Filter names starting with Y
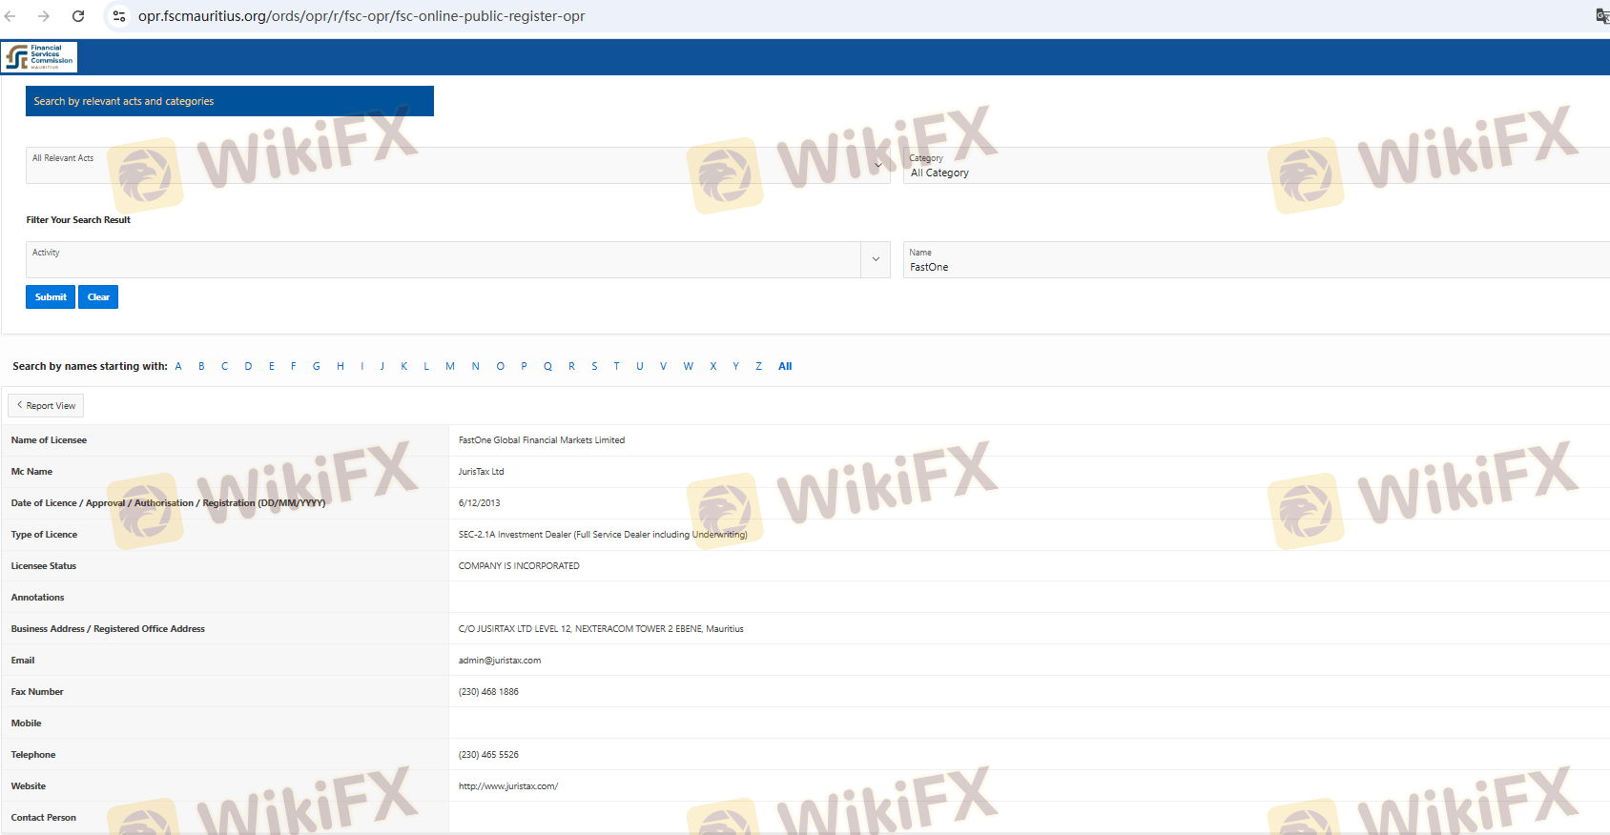Screen dimensions: 1610x835 [x=736, y=366]
